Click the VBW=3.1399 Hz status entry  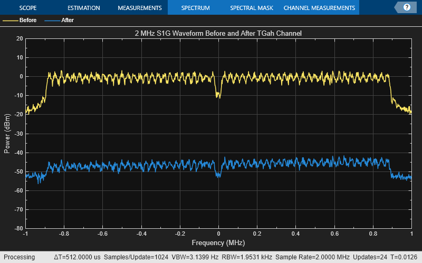click(x=195, y=257)
